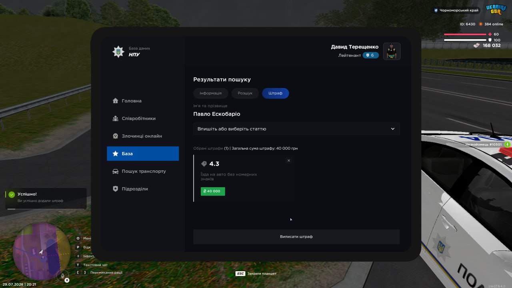
Task: Switch to the Інформація tab
Action: tap(211, 93)
